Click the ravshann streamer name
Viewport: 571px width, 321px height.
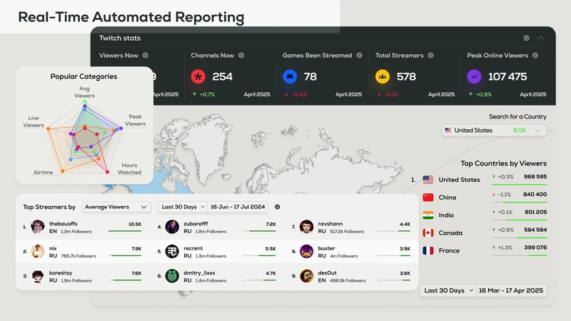pos(330,223)
